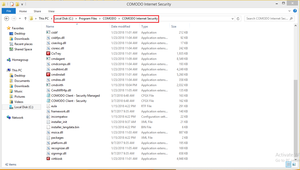The height and width of the screenshot is (170, 300).
Task: Switch to Large icons view in the status bar
Action: 294,164
